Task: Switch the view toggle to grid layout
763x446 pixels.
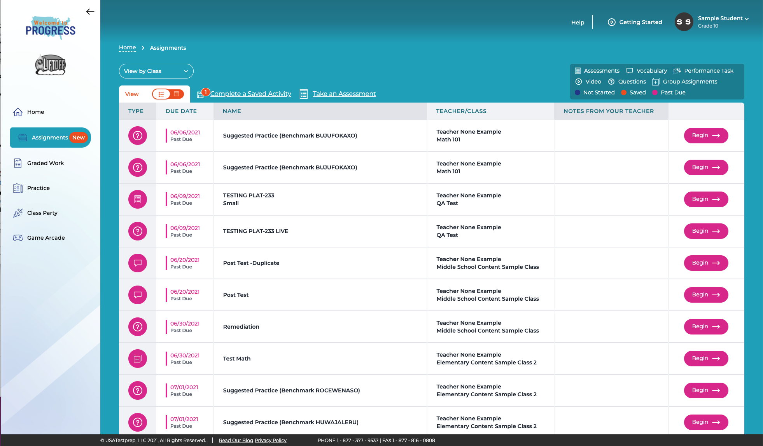Action: 177,94
